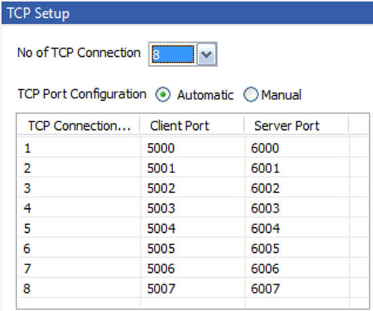
Task: Select TCP connection row 1
Action: click(193, 148)
